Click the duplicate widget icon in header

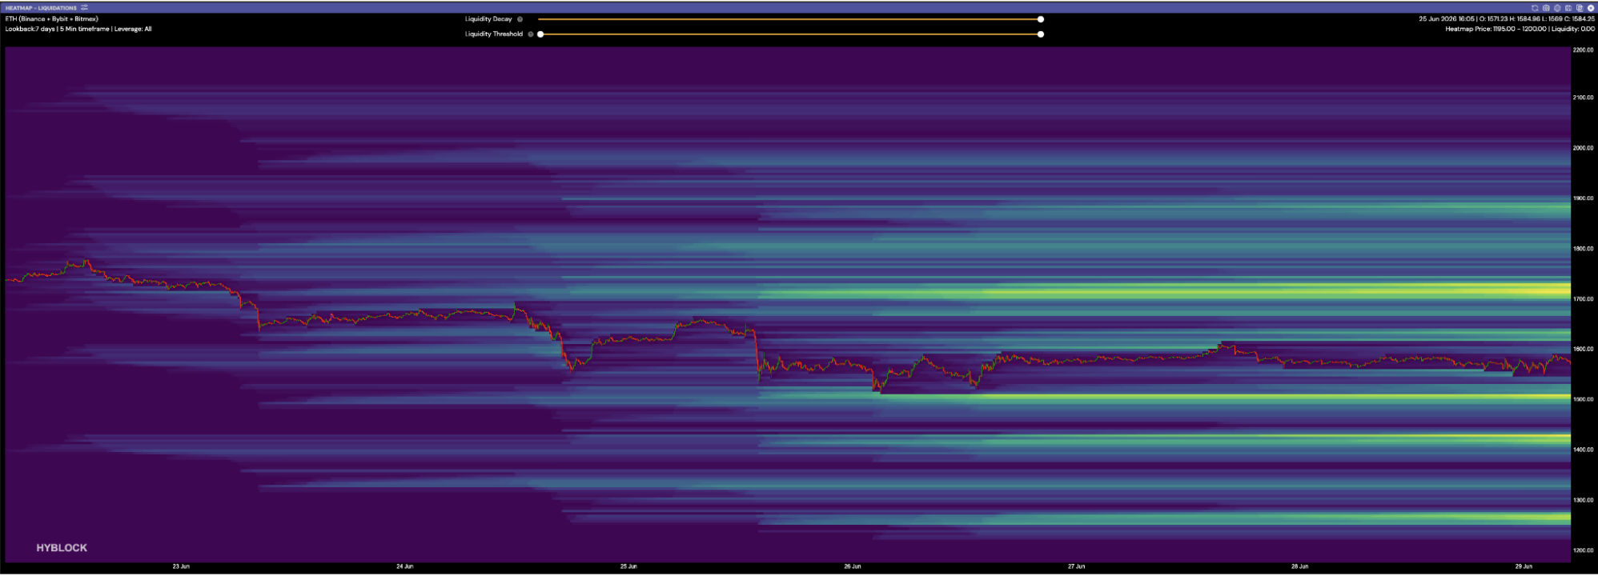1580,8
